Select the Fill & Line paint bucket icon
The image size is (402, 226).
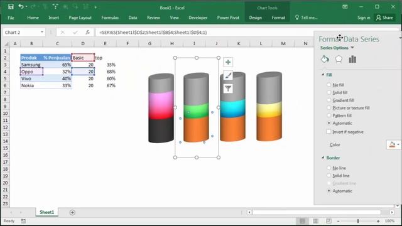tap(325, 59)
